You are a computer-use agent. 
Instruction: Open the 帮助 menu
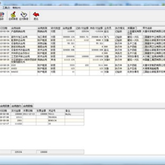[16, 8]
